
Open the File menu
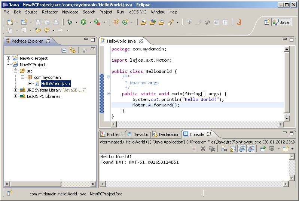coord(6,12)
